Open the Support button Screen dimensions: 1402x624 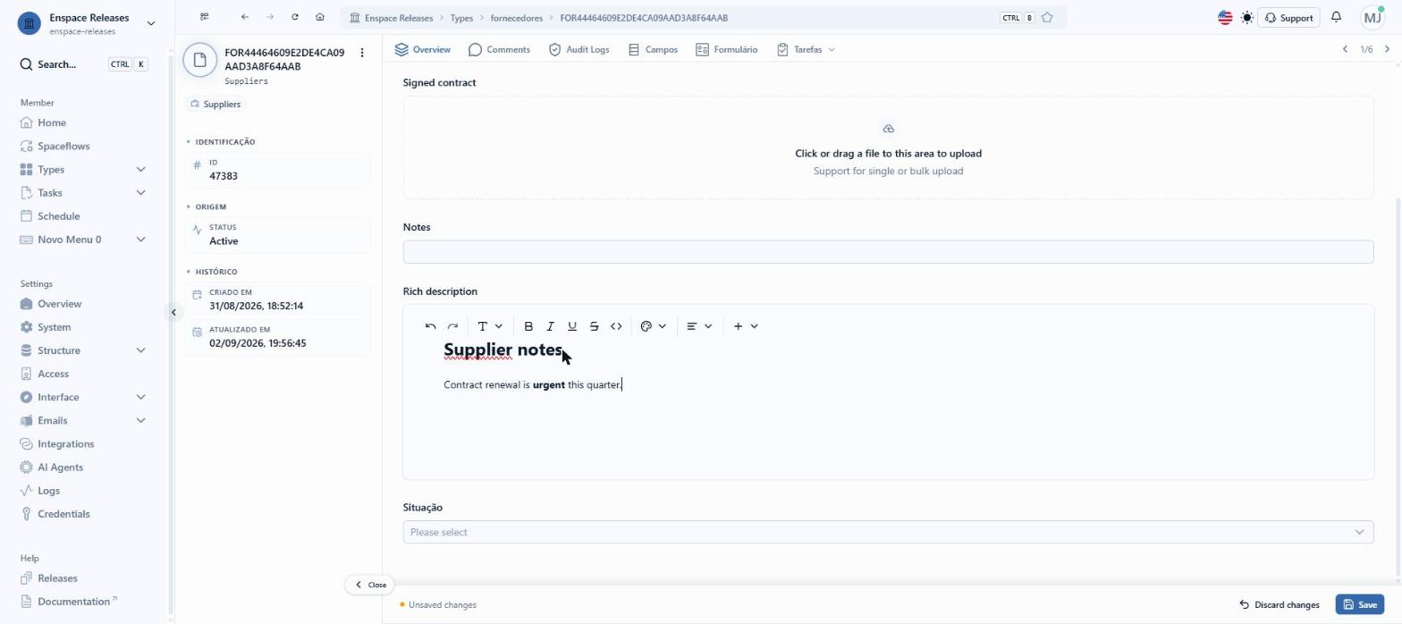click(1288, 18)
